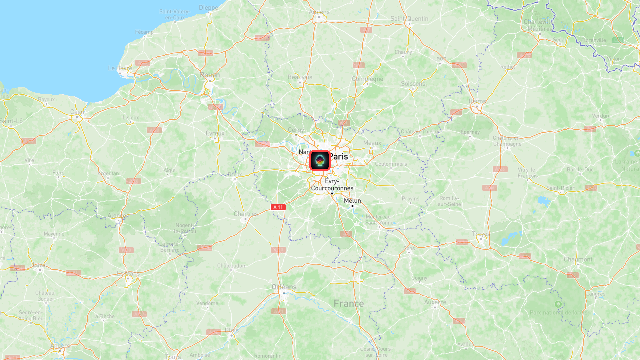
Task: Click the Évry-Courcouronnes city dot marker
Action: click(x=332, y=193)
